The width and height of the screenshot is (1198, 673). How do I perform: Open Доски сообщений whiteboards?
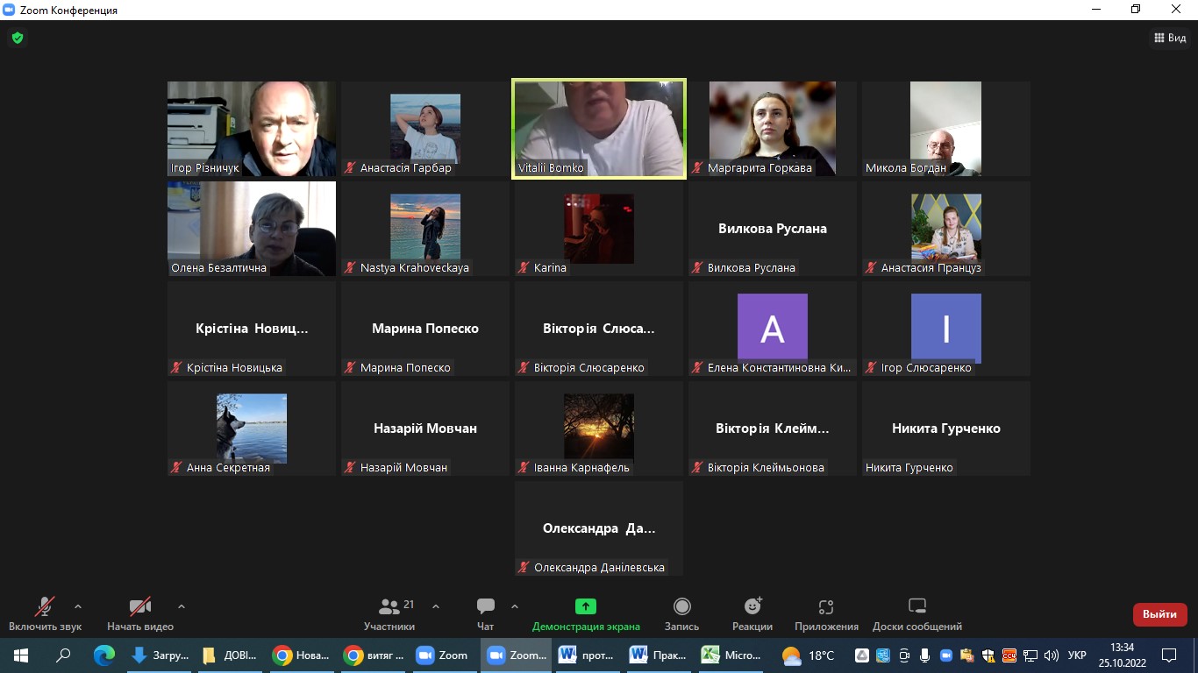pos(916,613)
